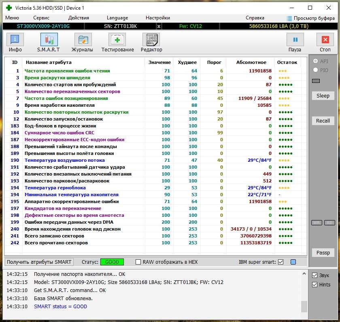
Task: Toggle the IBM super smart checkbox
Action: point(280,262)
